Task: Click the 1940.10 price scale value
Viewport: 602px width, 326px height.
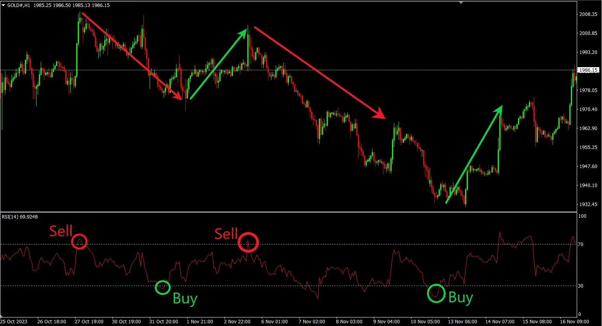Action: pyautogui.click(x=588, y=186)
